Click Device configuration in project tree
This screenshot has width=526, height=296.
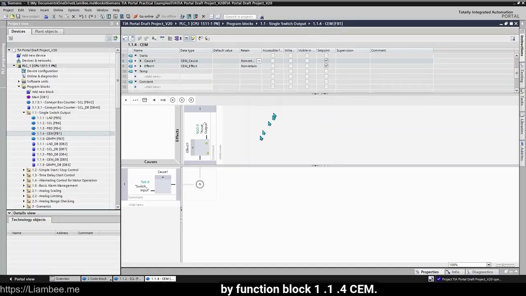coord(42,71)
